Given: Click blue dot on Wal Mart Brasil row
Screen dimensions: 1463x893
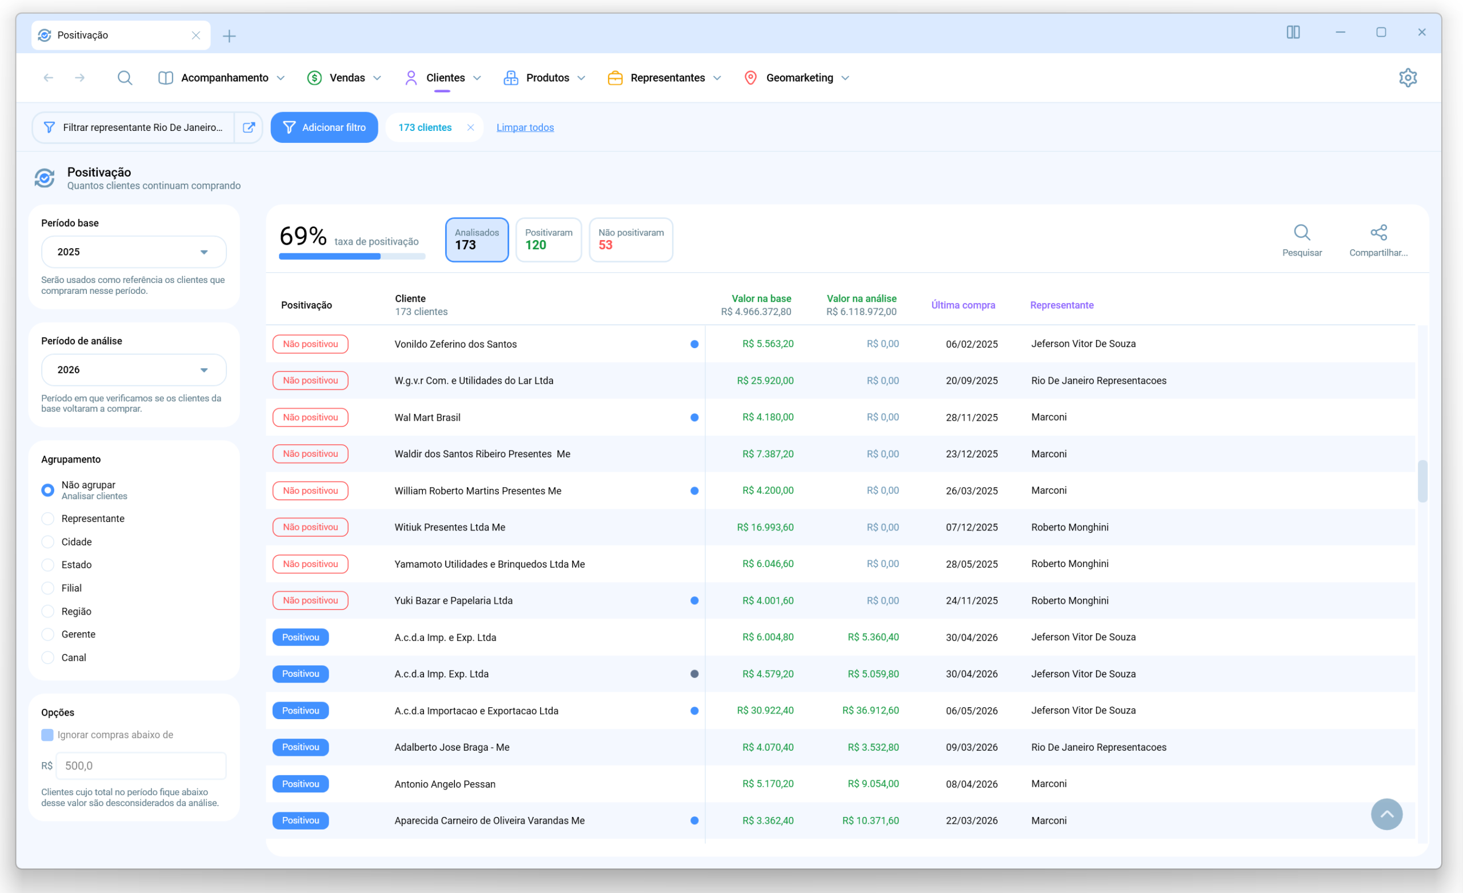Looking at the screenshot, I should pos(694,417).
